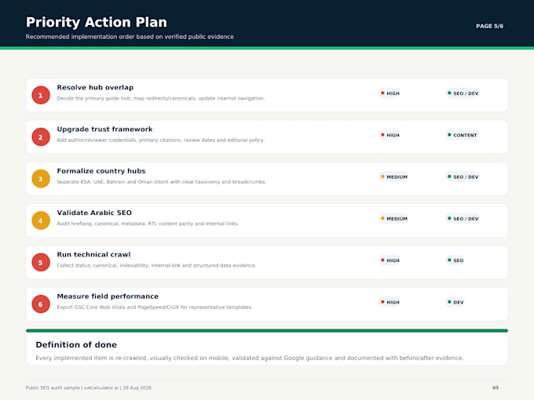Viewport: 534px width, 400px height.
Task: Click the Validate Arabic SEO title
Action: tap(94, 213)
